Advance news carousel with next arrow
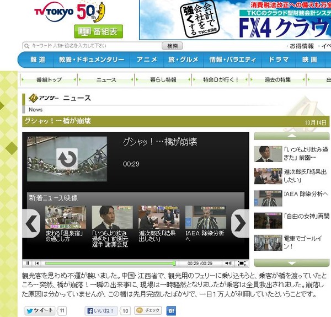Viewport: 331px width, 317px height. coord(240,223)
